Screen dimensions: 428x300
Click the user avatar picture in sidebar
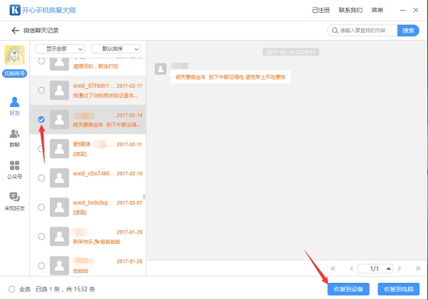pos(14,55)
